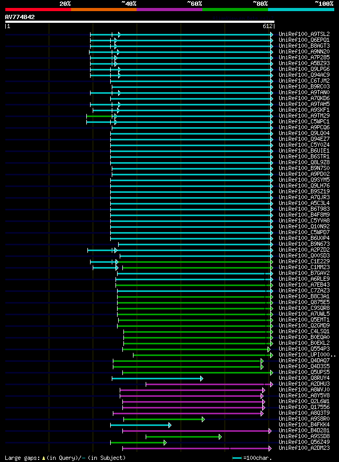Select the UniRef100_A7QKD6 label
The image size is (339, 462).
pos(304,99)
